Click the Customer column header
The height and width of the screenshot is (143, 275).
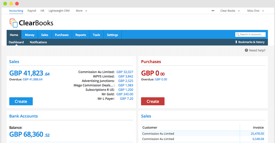coord(150,127)
